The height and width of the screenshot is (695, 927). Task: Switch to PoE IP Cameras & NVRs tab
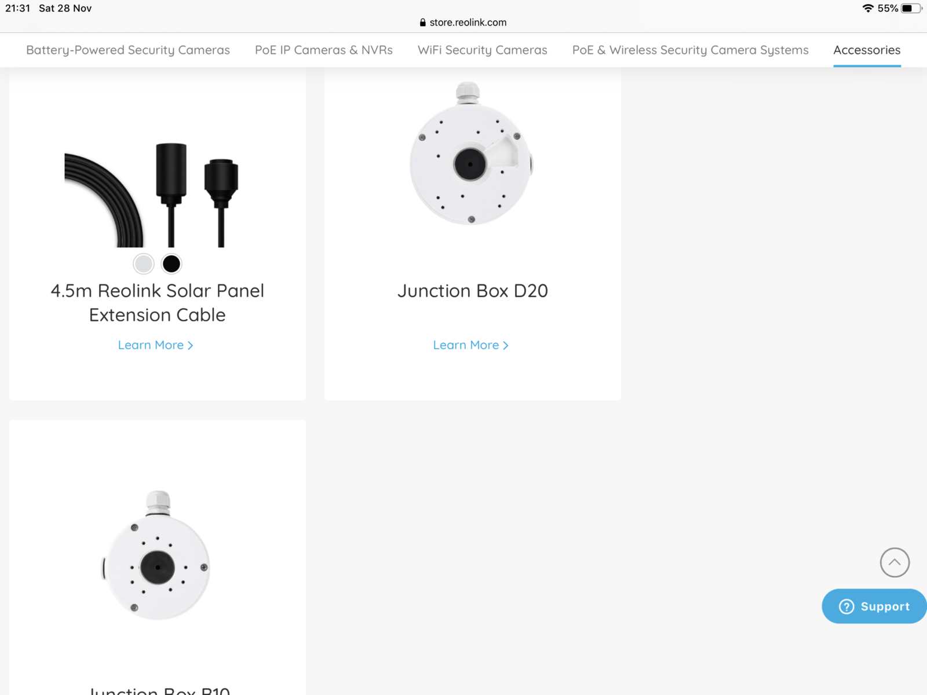[324, 50]
